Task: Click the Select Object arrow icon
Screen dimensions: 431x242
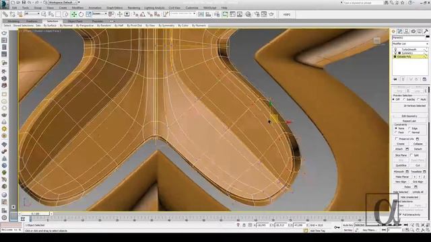Action: (x=44, y=14)
